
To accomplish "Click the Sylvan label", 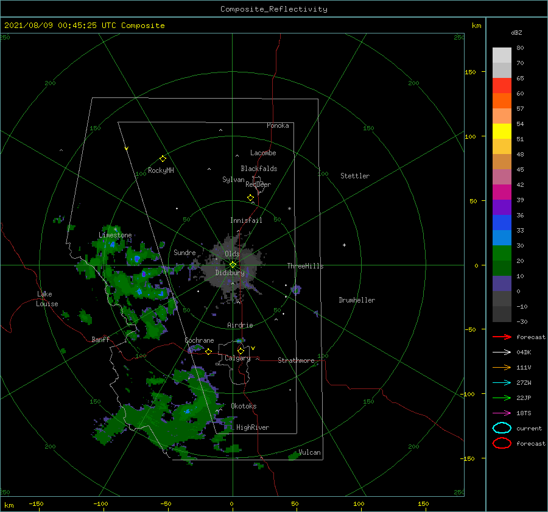I will [x=233, y=180].
